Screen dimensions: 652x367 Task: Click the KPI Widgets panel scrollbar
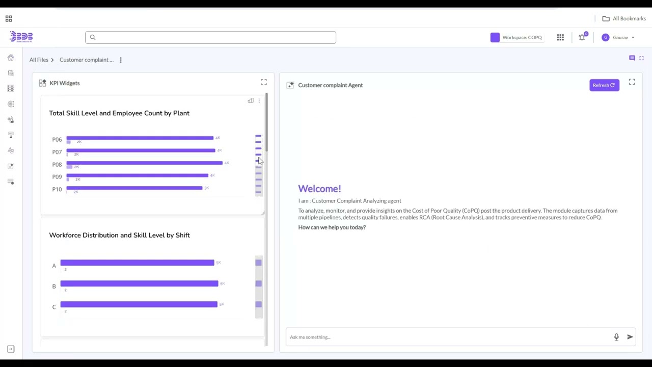pos(266,122)
